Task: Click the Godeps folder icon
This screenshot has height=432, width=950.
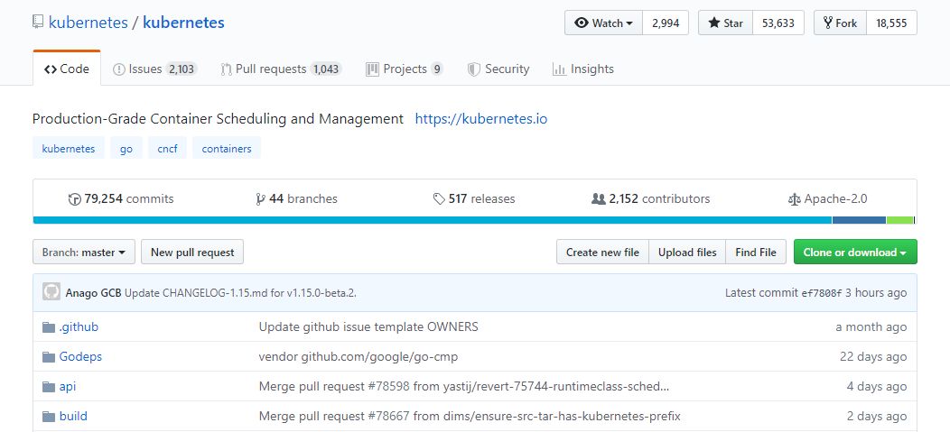Action: click(49, 357)
